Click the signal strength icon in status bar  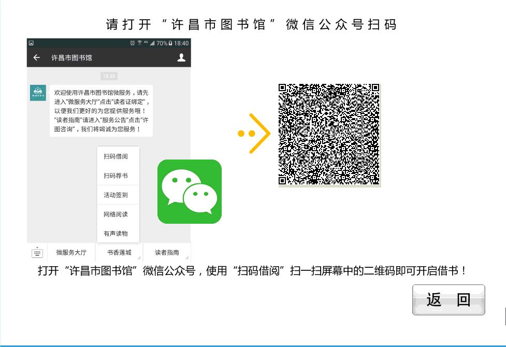pyautogui.click(x=152, y=43)
